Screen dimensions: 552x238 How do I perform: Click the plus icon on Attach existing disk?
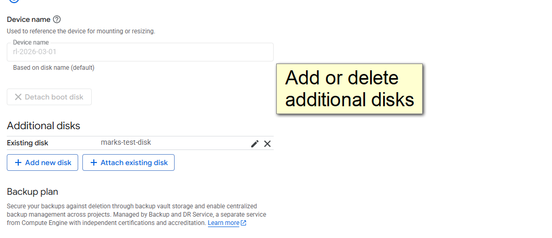click(x=94, y=162)
